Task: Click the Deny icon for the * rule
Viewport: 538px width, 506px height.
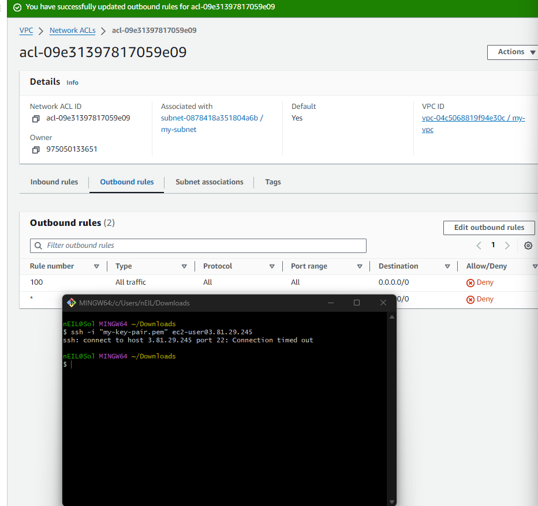Action: [x=470, y=300]
